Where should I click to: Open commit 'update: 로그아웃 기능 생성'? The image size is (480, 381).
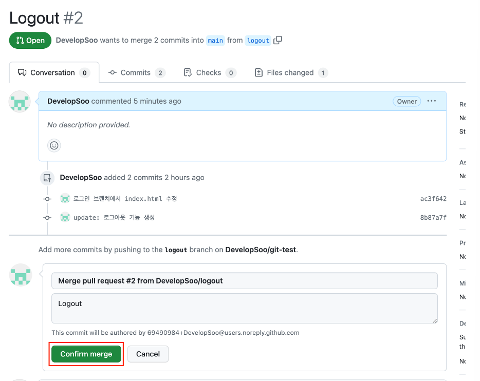[x=114, y=217]
